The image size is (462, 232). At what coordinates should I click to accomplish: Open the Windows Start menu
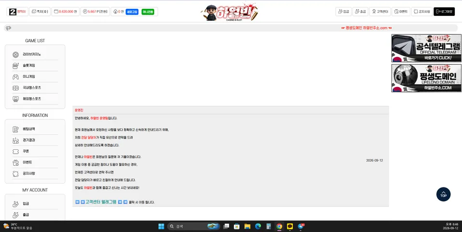click(x=161, y=226)
